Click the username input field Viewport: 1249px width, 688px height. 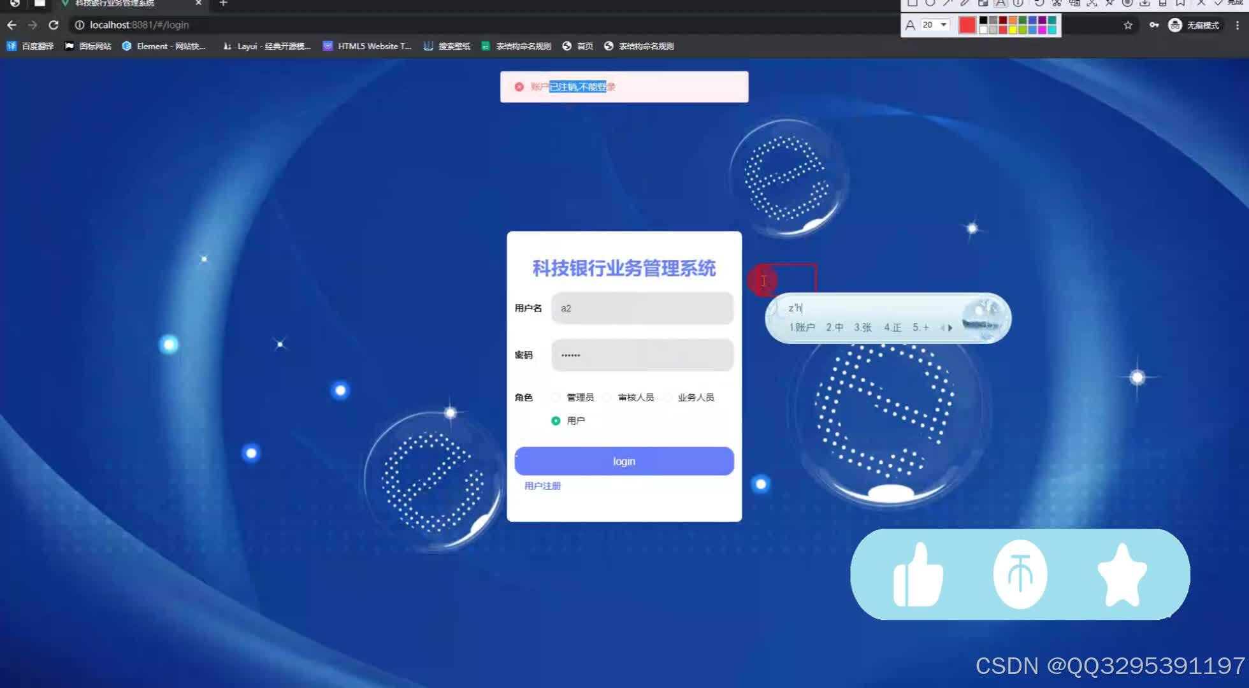point(642,308)
